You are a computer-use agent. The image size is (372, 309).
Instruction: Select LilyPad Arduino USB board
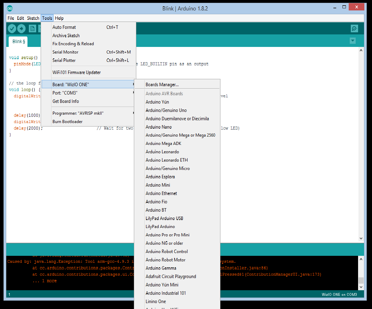click(177, 218)
